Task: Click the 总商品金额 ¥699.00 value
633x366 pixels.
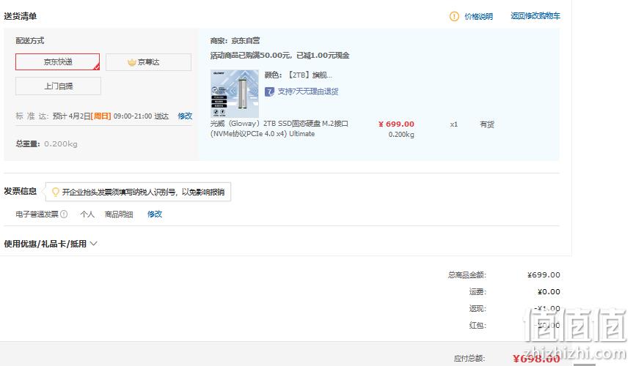Action: [x=544, y=275]
